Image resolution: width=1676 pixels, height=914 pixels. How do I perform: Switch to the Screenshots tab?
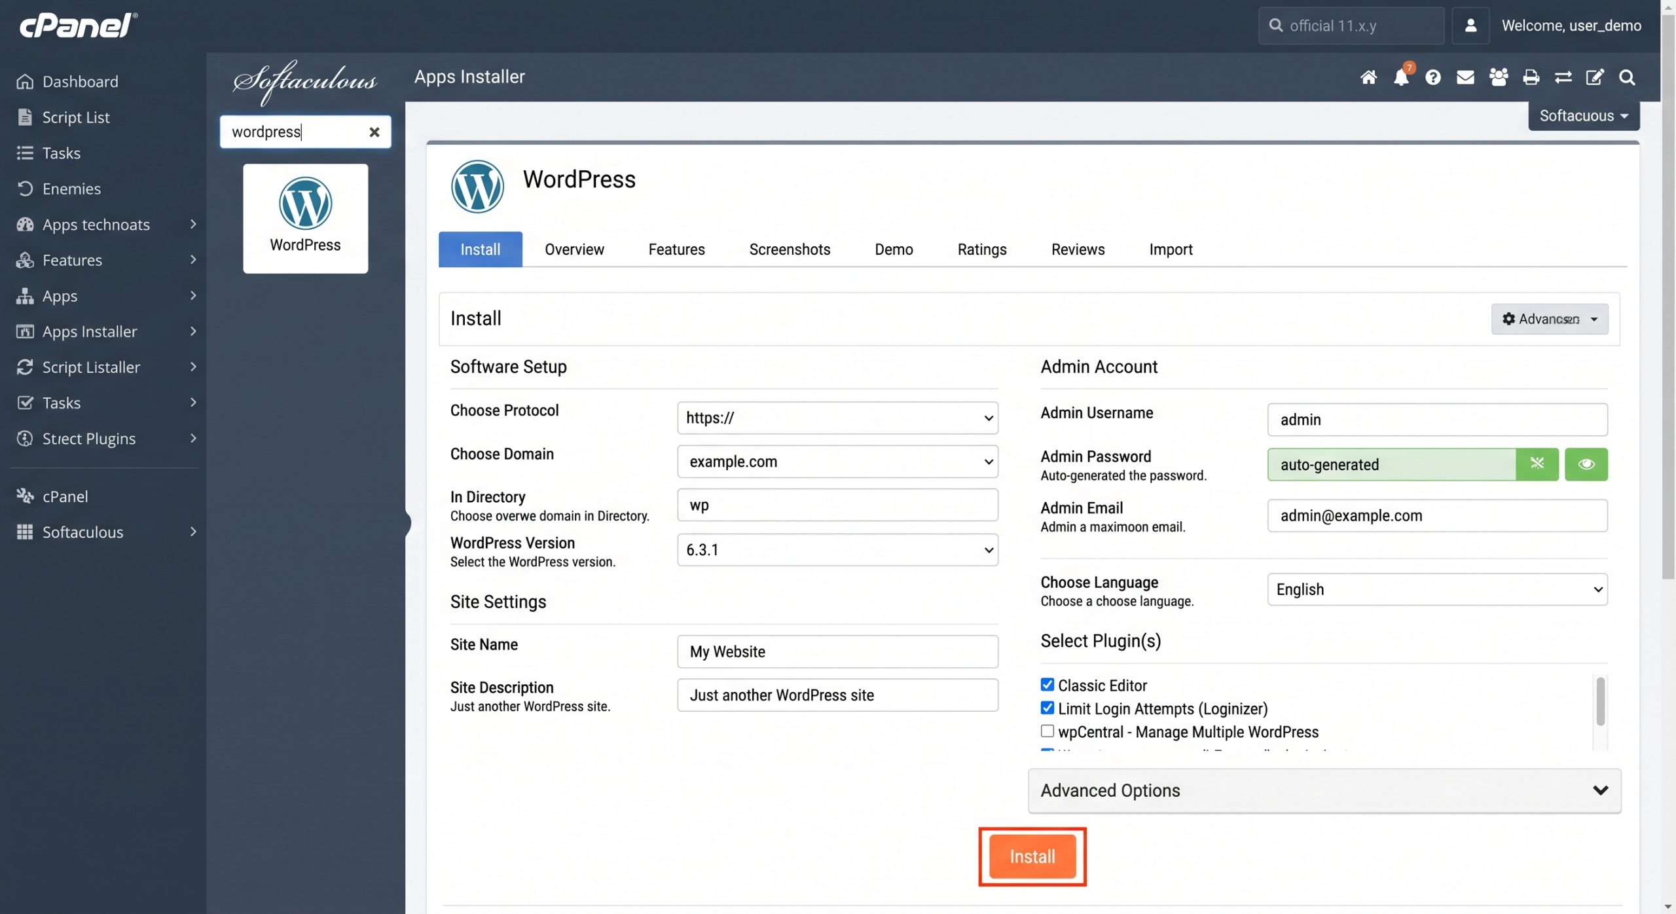pos(790,249)
